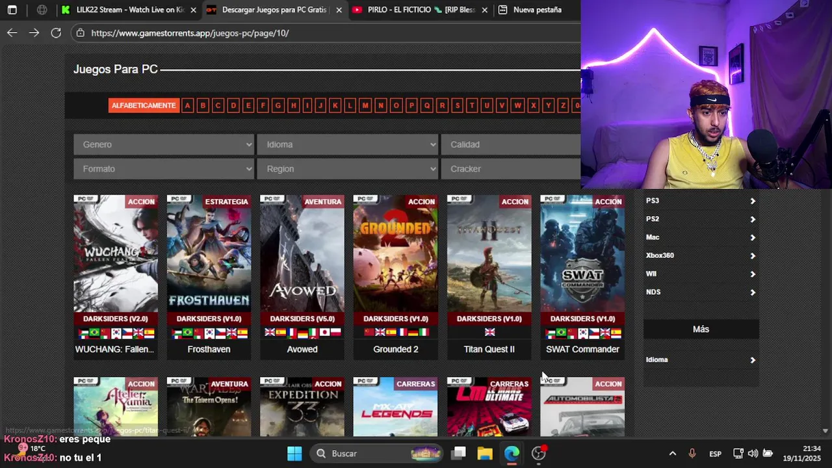Click the ALFABETICAMENTE filter button
Screen dimensions: 832x468
click(x=143, y=105)
